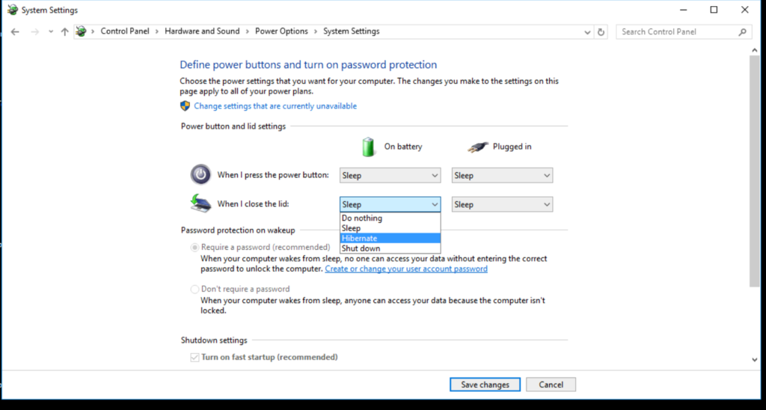Image resolution: width=766 pixels, height=410 pixels.
Task: Click the Forward navigation arrow
Action: 34,31
